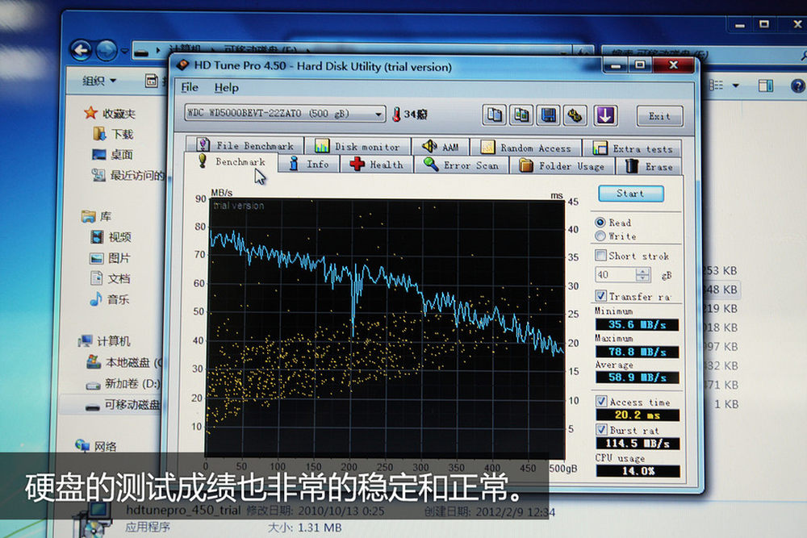Open the Error Scan tab
The height and width of the screenshot is (538, 807).
pyautogui.click(x=462, y=165)
